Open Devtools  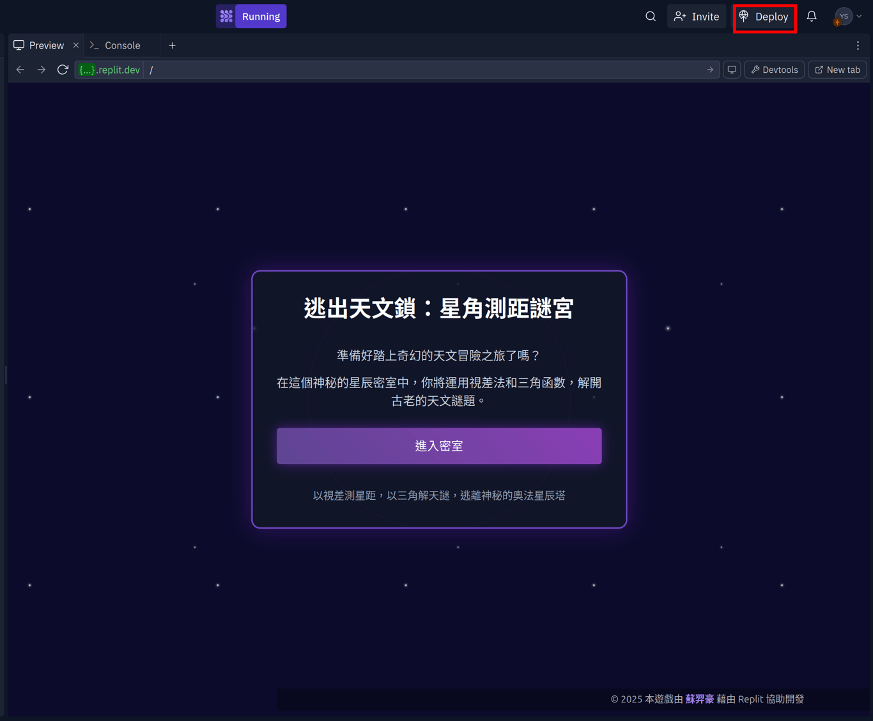click(x=775, y=70)
